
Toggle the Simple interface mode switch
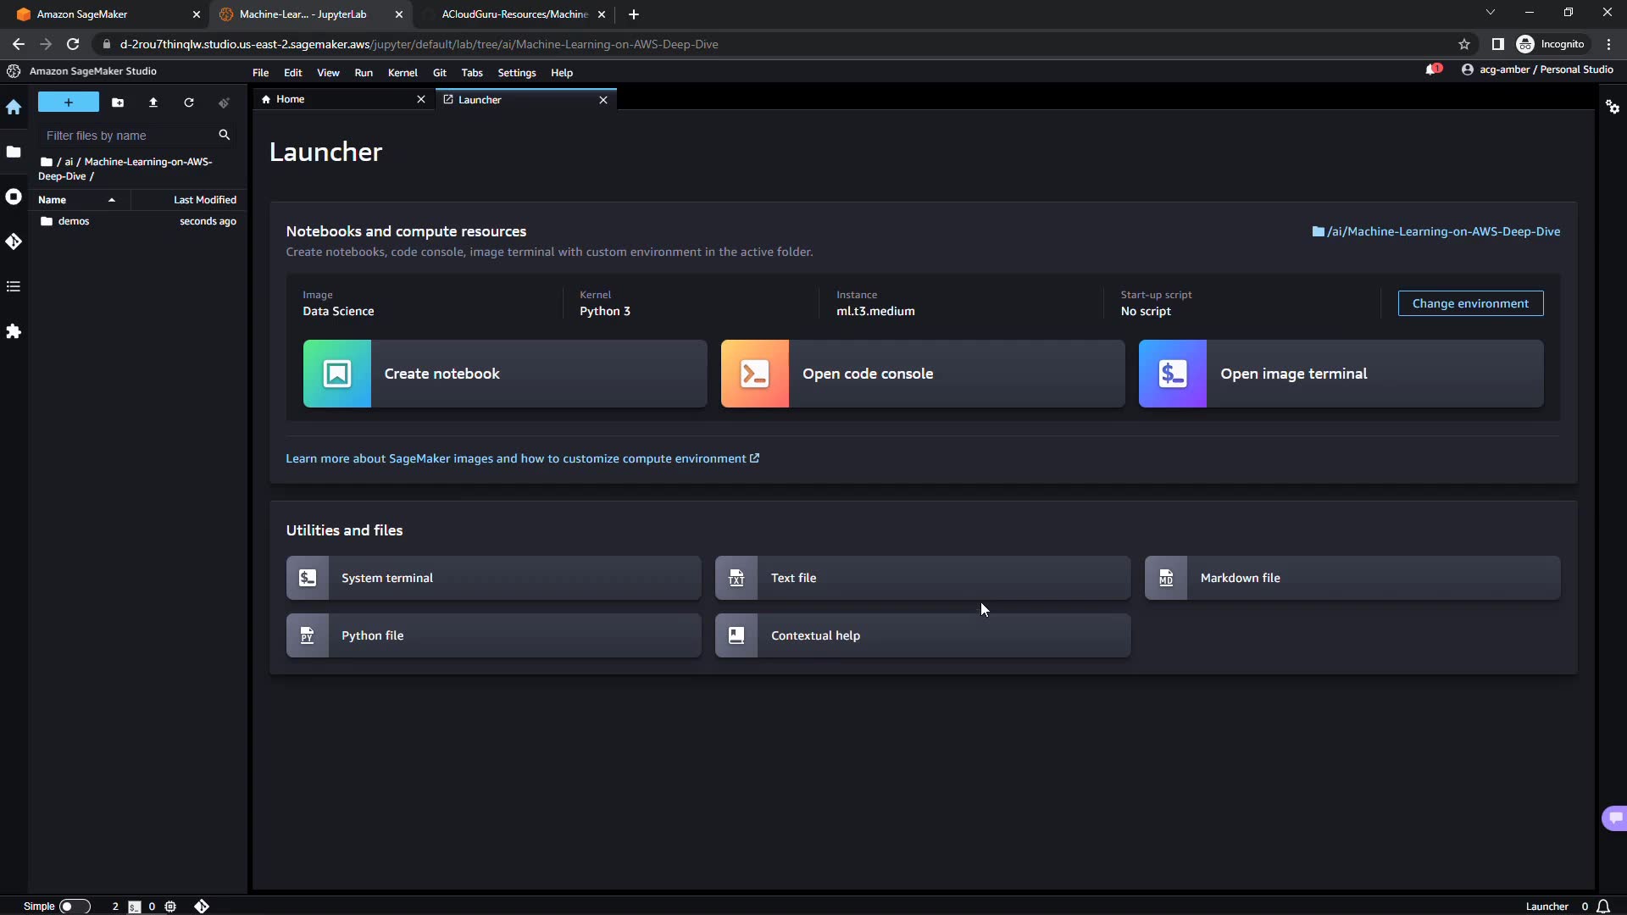(74, 906)
